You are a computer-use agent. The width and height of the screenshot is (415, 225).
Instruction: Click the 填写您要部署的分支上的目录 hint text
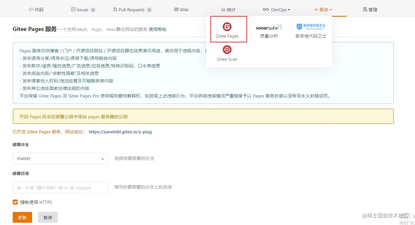(x=143, y=187)
